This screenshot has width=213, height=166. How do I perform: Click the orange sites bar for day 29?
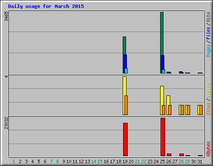(x=188, y=110)
